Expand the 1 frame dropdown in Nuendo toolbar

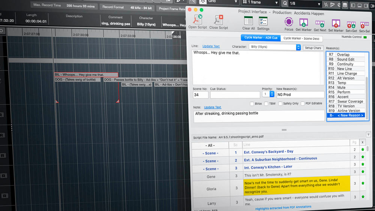click(261, 2)
